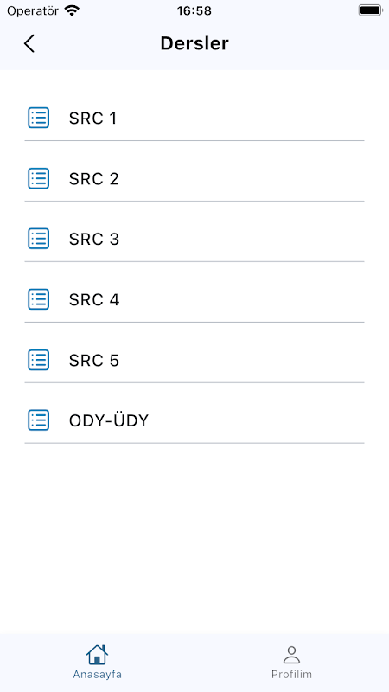Tap the Wi-Fi status icon
Viewport: 389px width, 692px height.
click(72, 10)
